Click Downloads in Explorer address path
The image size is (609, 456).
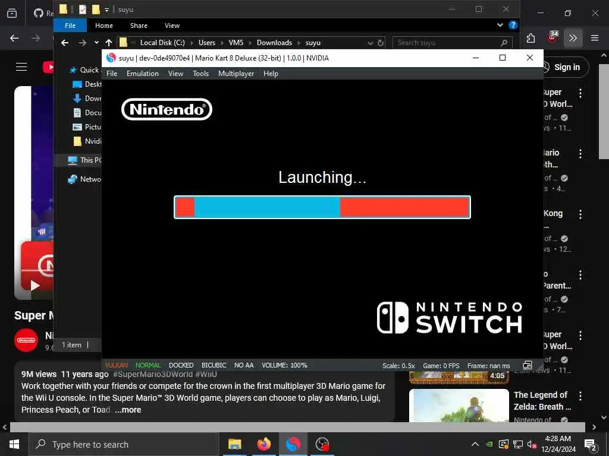click(274, 43)
